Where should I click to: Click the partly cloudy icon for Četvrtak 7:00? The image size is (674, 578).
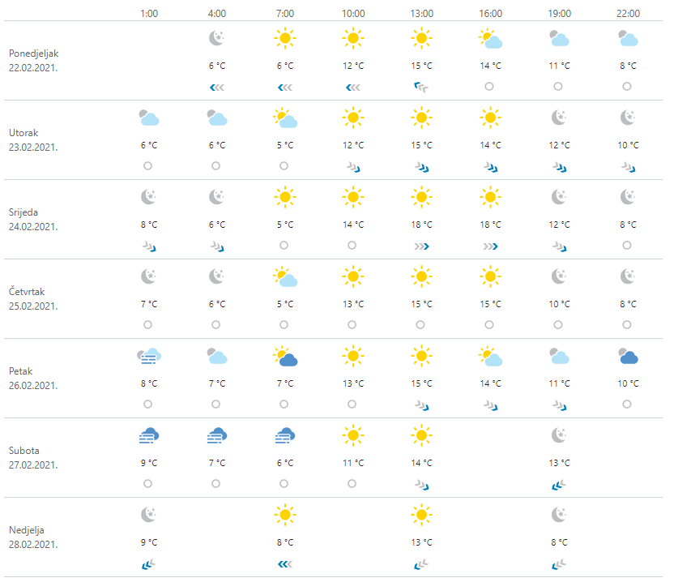pyautogui.click(x=284, y=276)
